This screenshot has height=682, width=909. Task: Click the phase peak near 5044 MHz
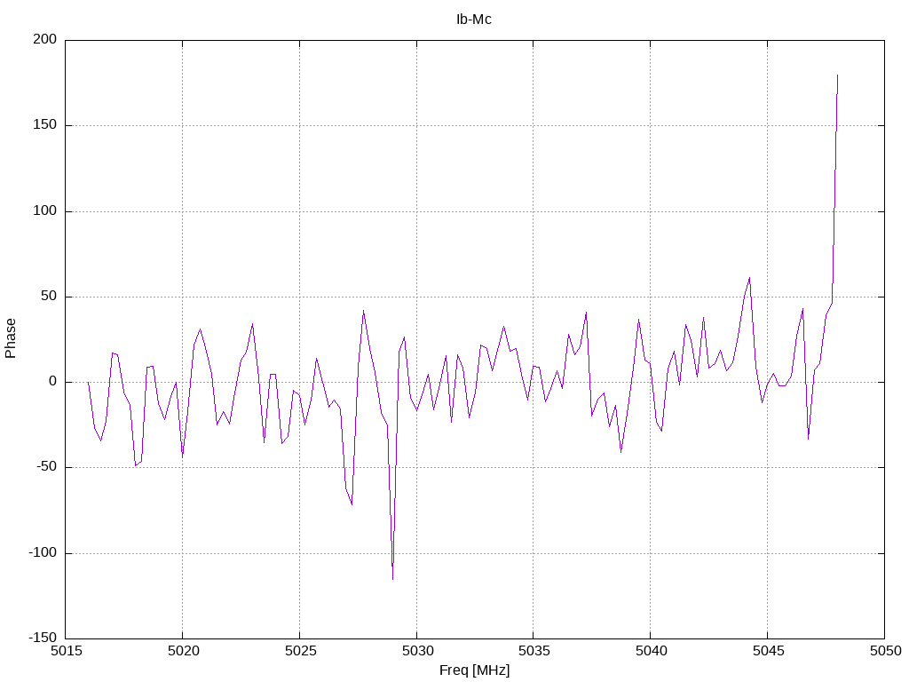click(x=749, y=279)
